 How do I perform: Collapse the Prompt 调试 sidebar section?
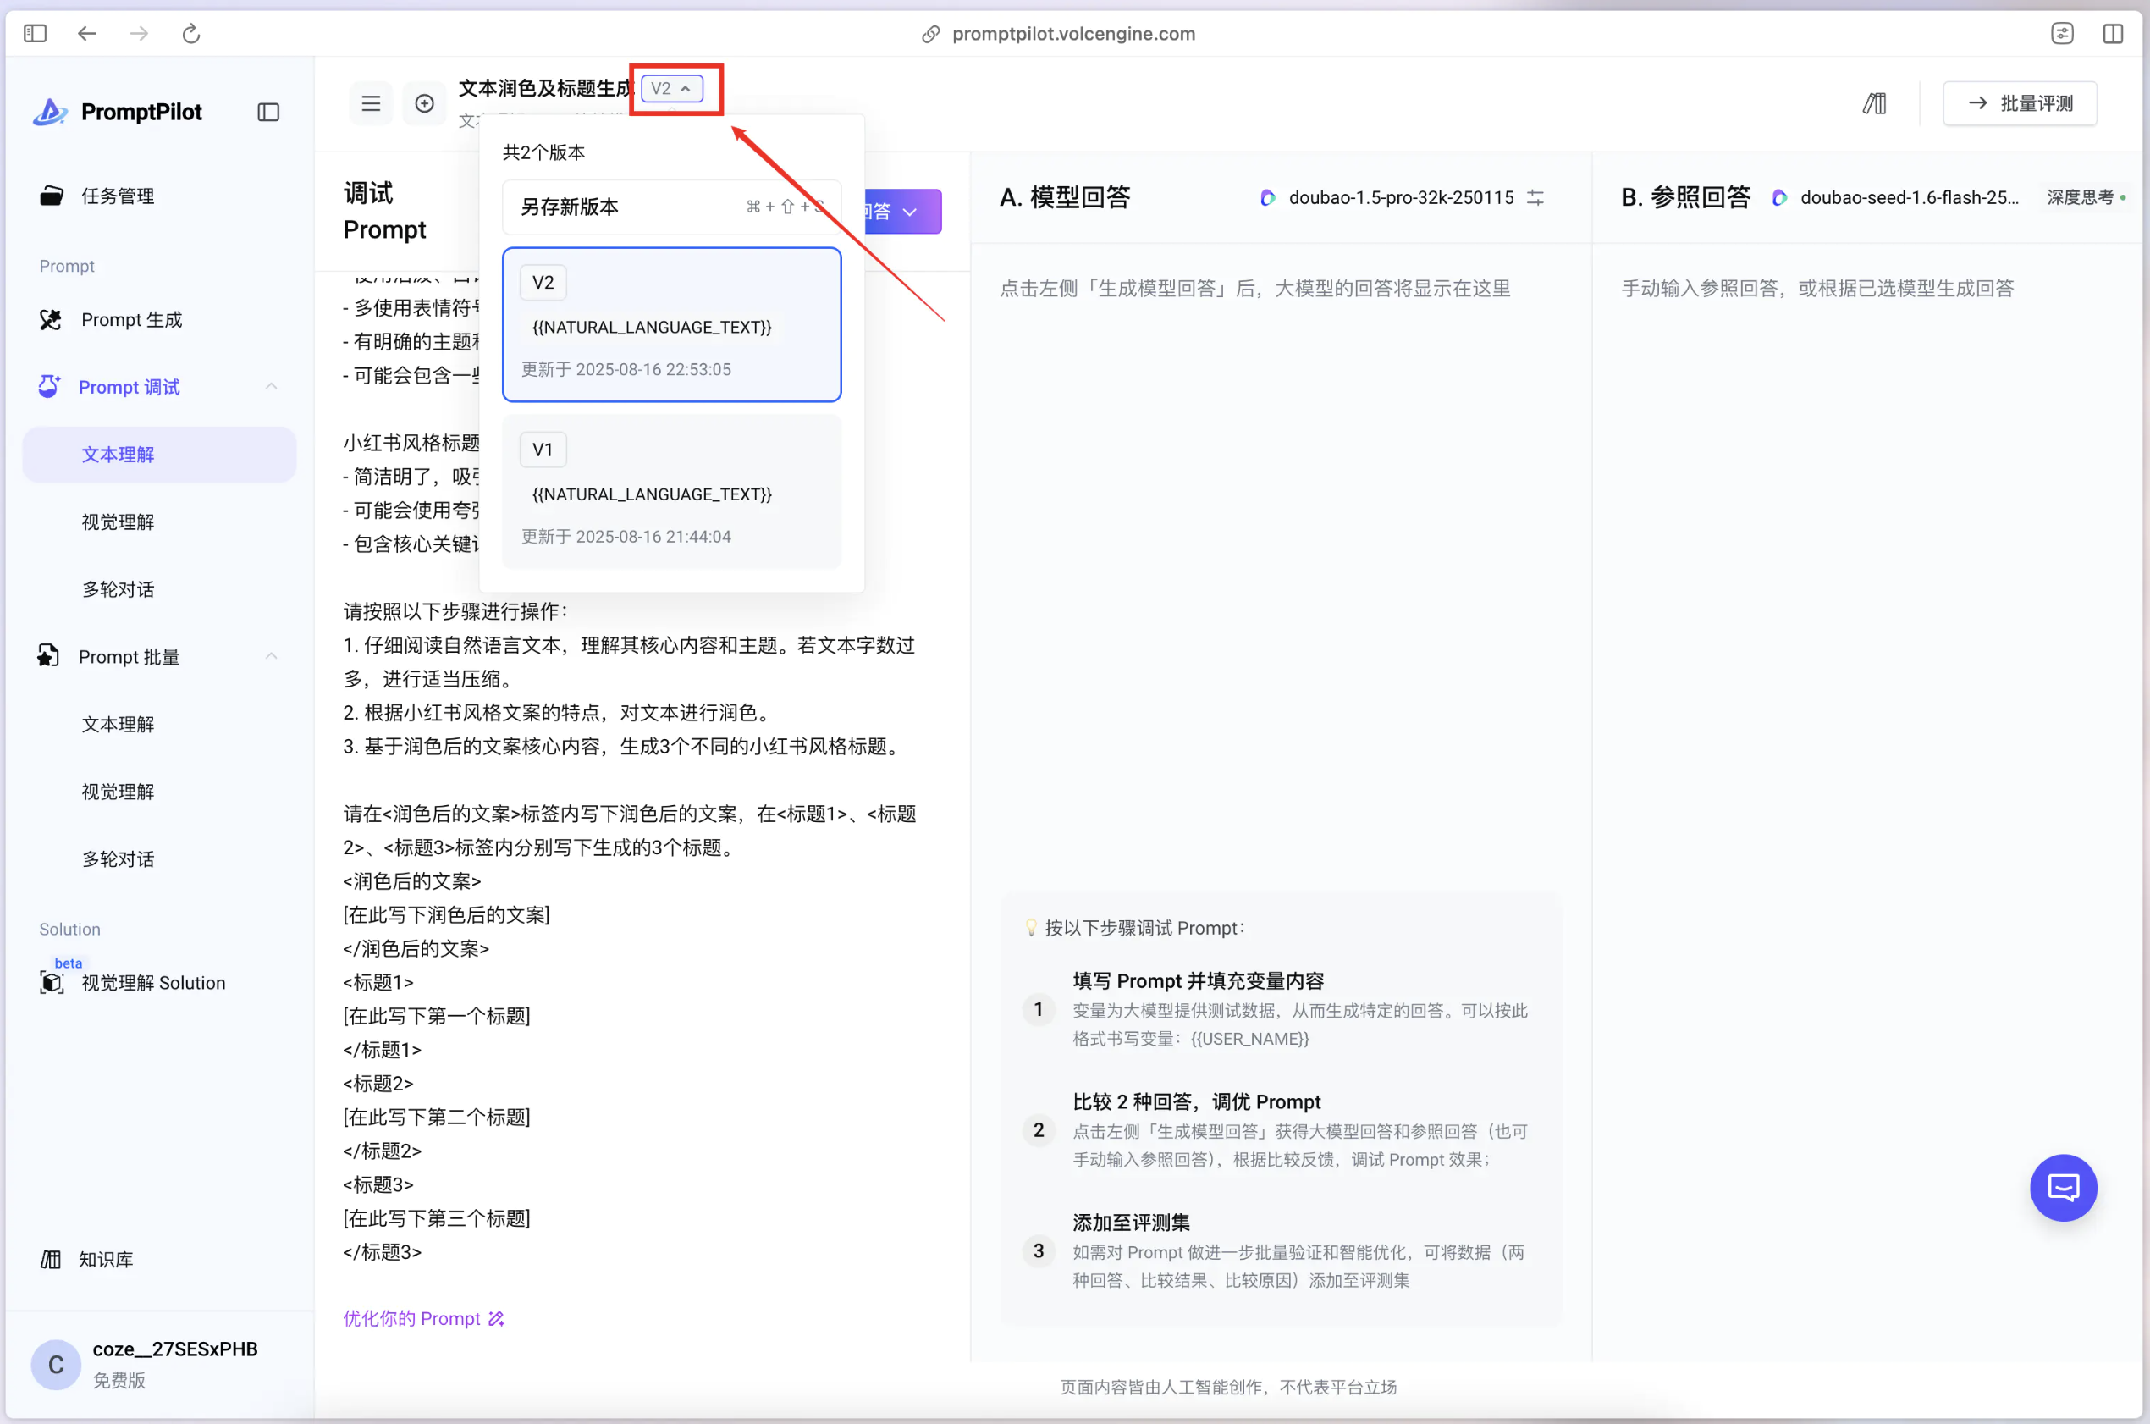tap(271, 387)
